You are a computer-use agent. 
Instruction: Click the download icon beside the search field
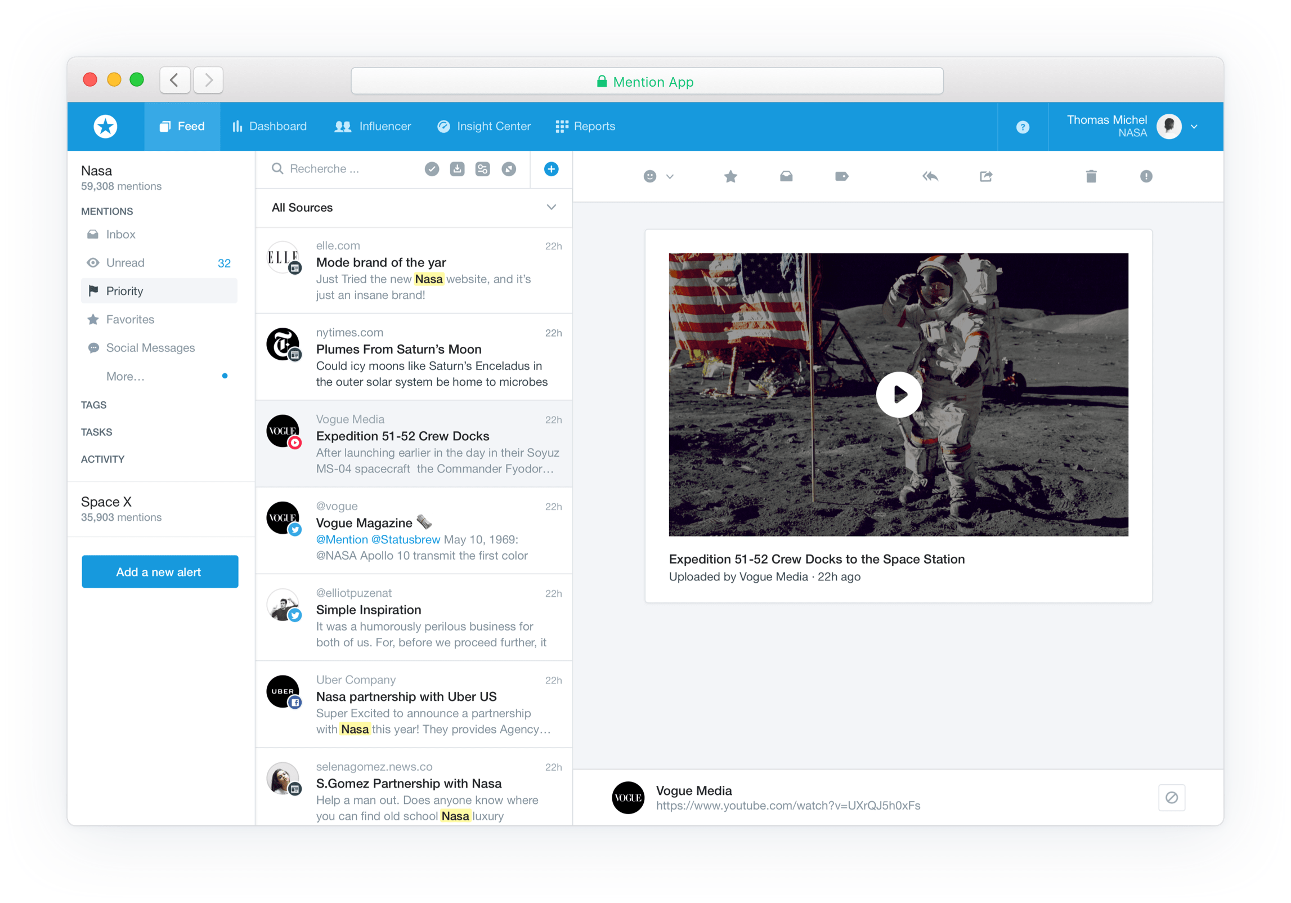point(457,169)
